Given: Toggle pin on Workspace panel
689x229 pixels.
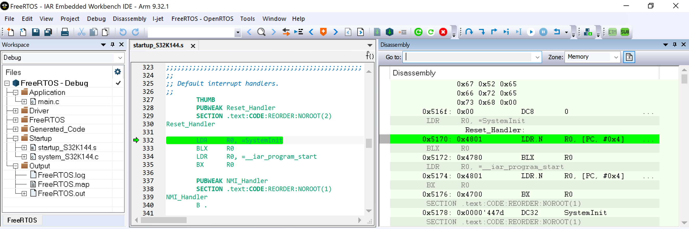Looking at the screenshot, I should (x=113, y=45).
